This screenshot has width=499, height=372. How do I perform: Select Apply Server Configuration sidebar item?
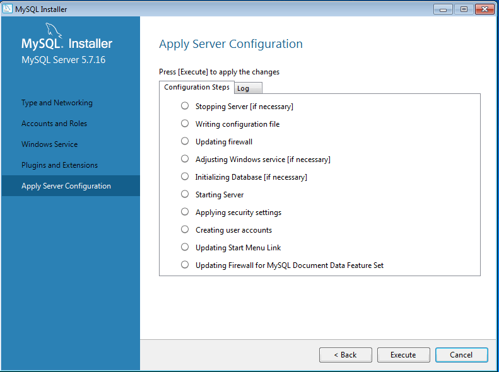click(x=71, y=185)
